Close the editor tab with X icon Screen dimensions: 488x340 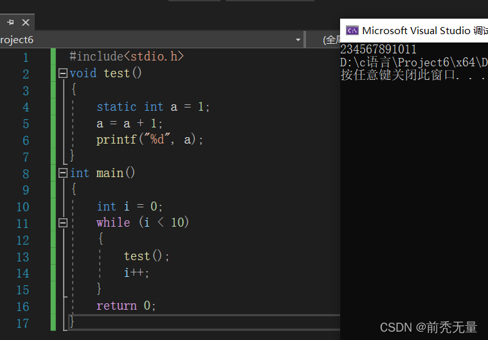26,23
